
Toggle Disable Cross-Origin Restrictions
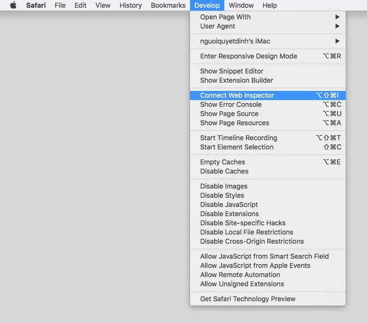[268, 241]
